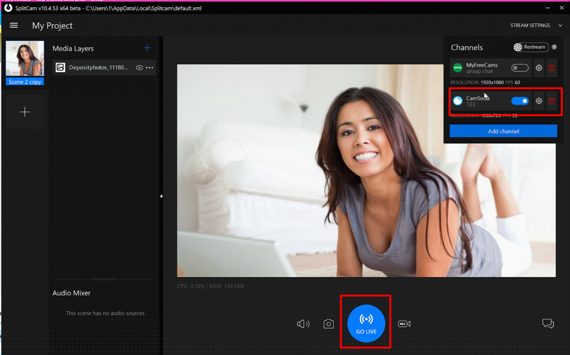This screenshot has width=570, height=355.
Task: Open the chat bubbles icon
Action: 548,323
